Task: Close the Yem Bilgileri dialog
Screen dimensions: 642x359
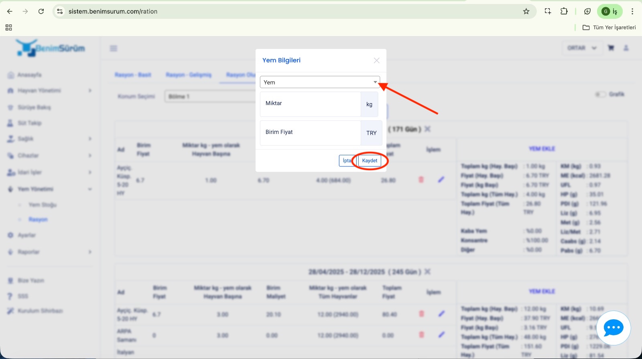Action: (x=376, y=60)
